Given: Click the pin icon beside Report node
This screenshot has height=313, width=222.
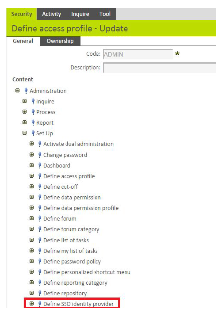Looking at the screenshot, I should click(x=33, y=122).
